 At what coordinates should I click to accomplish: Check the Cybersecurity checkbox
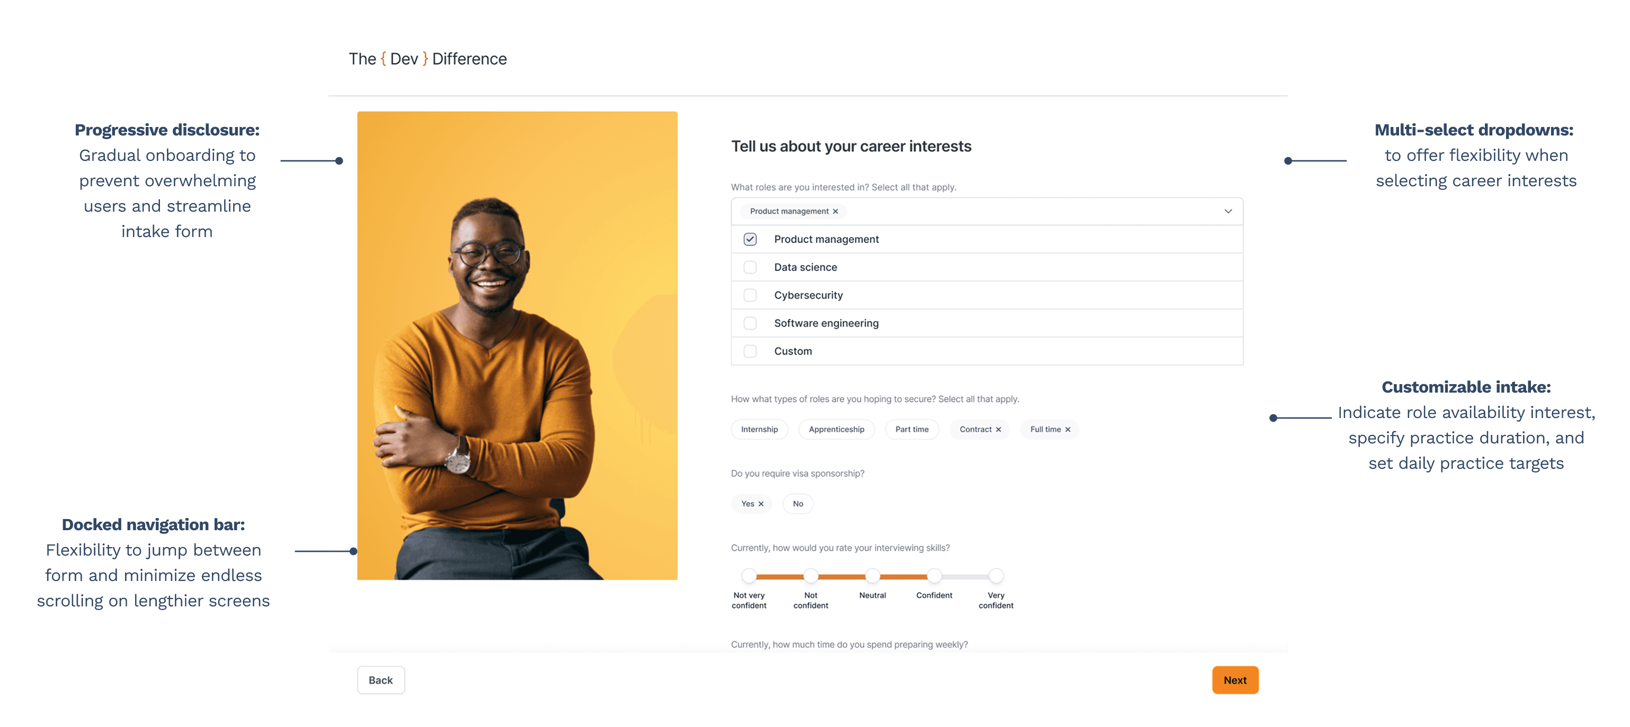(750, 295)
